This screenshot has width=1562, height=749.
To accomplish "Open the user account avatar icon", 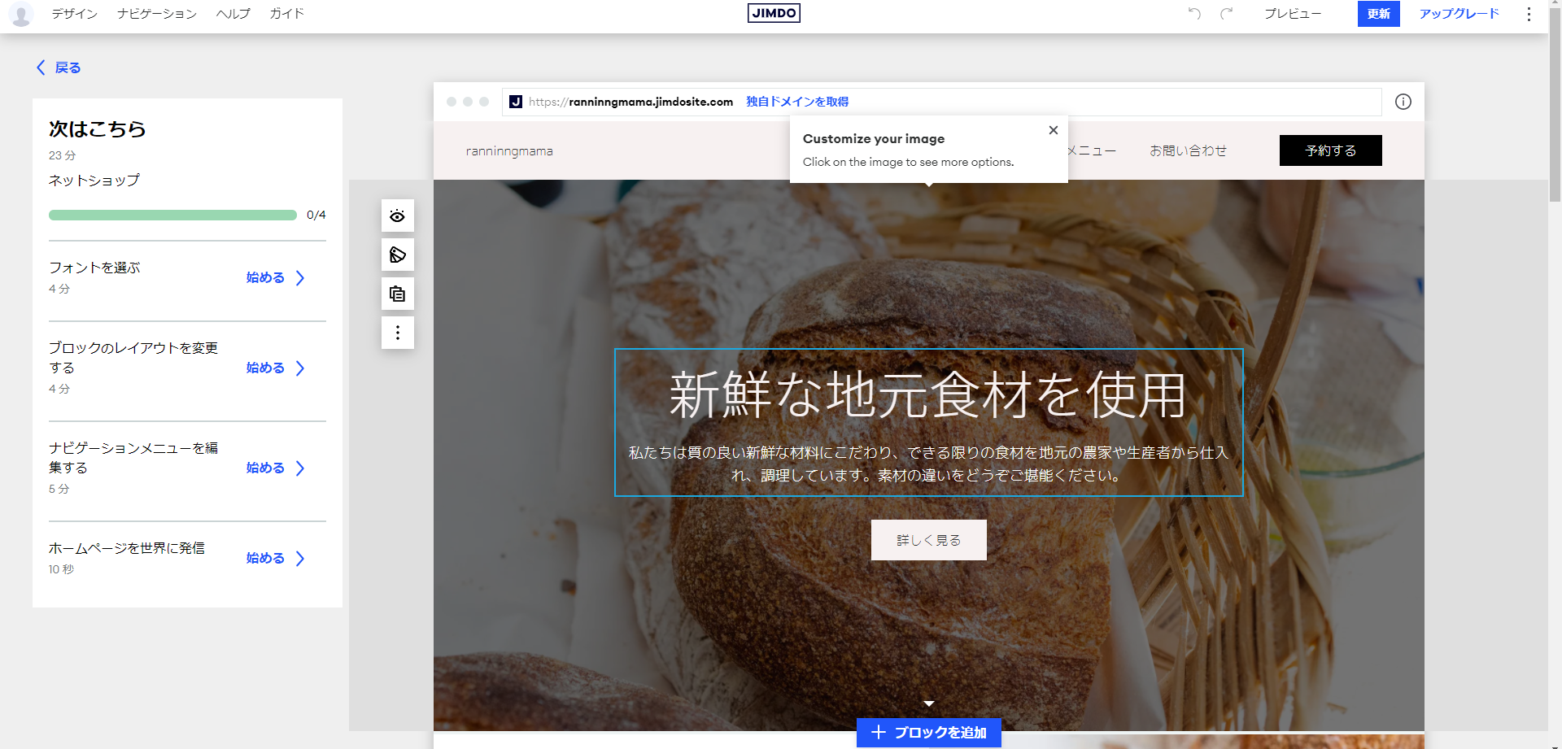I will click(21, 14).
